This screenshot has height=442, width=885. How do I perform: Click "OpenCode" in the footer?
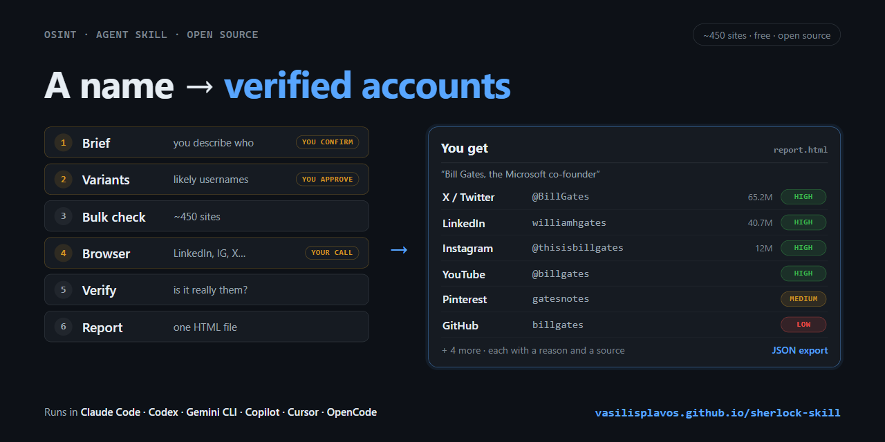[352, 412]
